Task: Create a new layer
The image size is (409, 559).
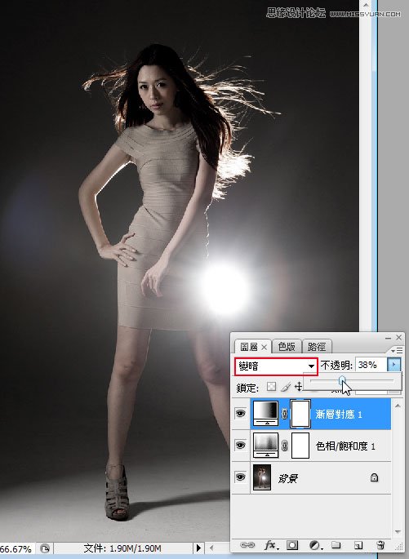Action: click(358, 545)
